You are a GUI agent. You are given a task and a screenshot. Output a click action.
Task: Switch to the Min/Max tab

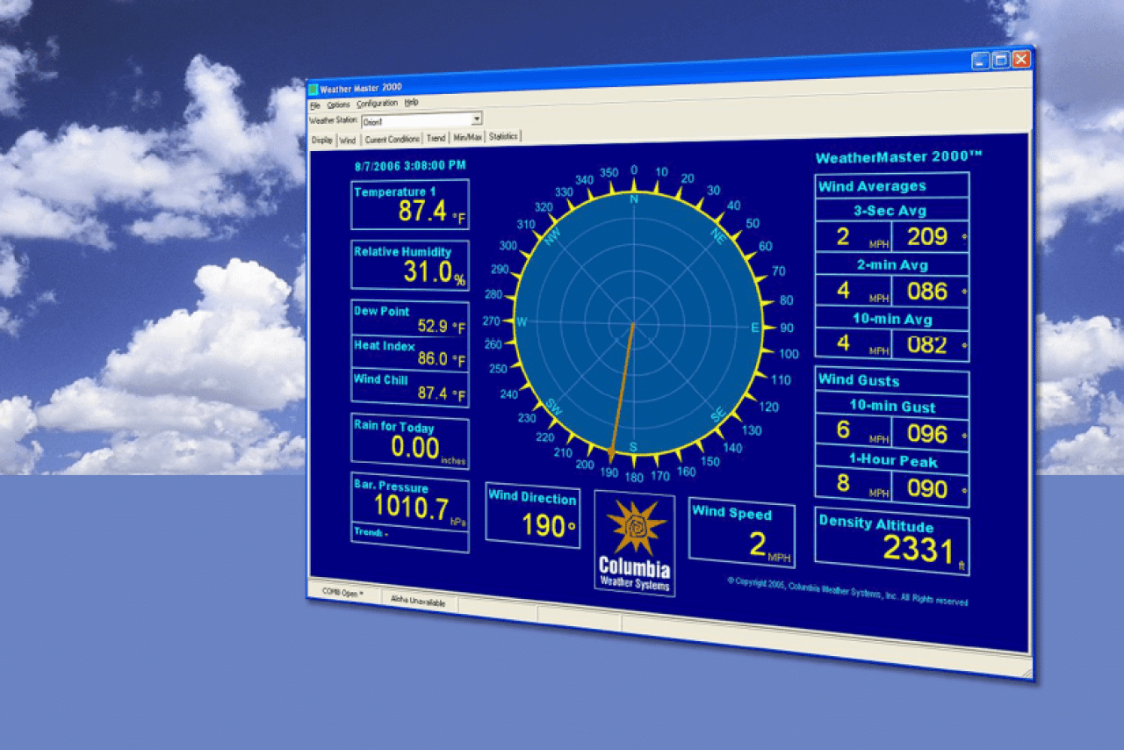pyautogui.click(x=468, y=137)
